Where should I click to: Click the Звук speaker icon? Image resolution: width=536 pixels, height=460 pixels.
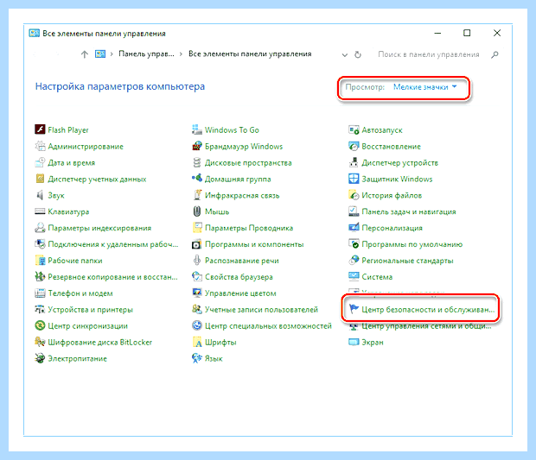click(x=40, y=195)
